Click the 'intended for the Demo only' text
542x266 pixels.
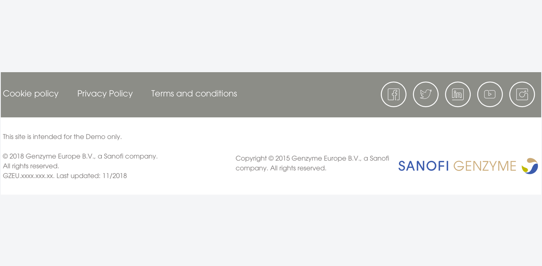tap(77, 137)
